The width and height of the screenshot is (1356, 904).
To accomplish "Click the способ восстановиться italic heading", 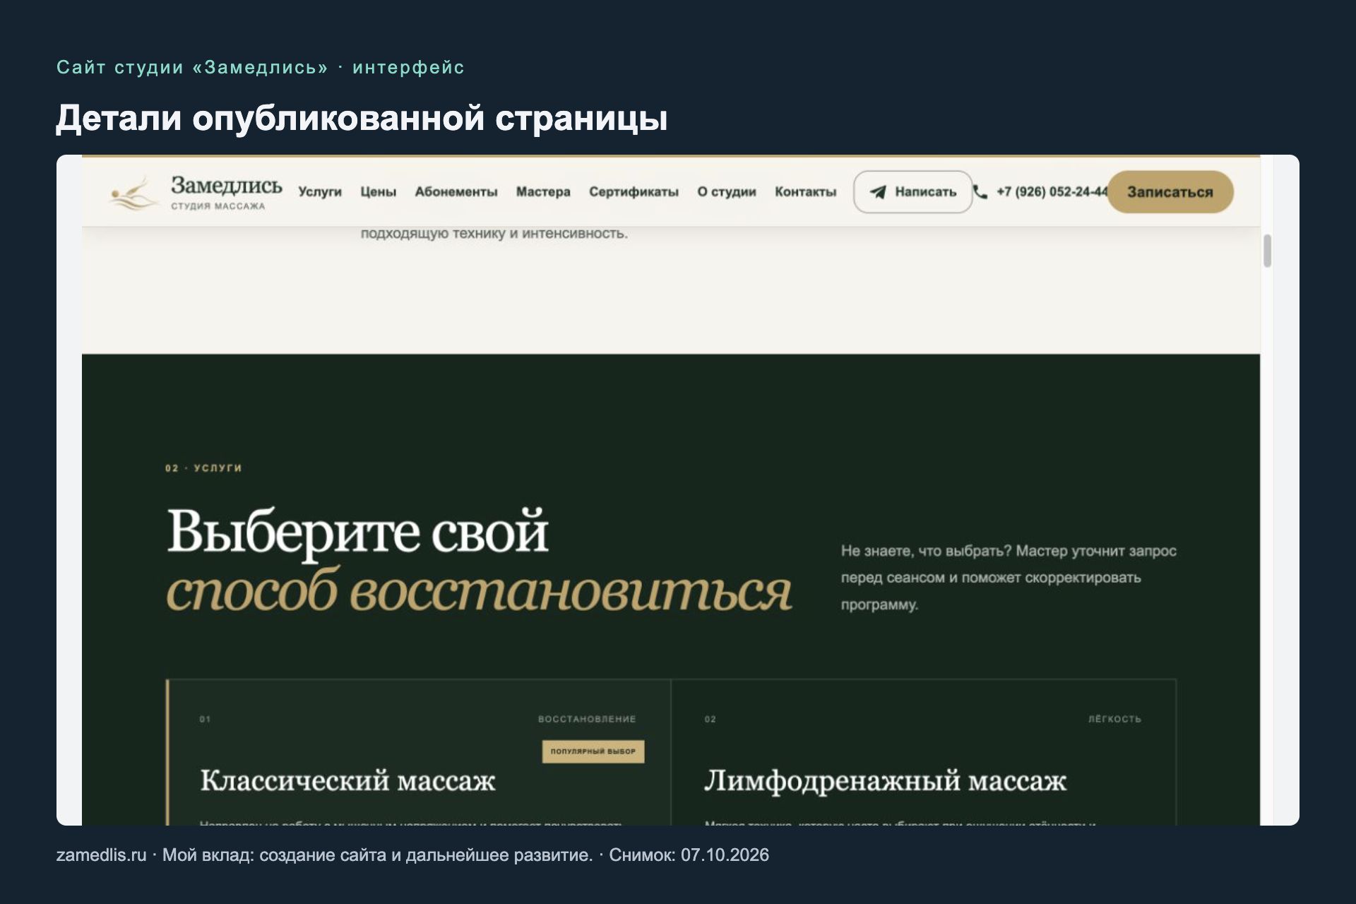I will (x=479, y=590).
